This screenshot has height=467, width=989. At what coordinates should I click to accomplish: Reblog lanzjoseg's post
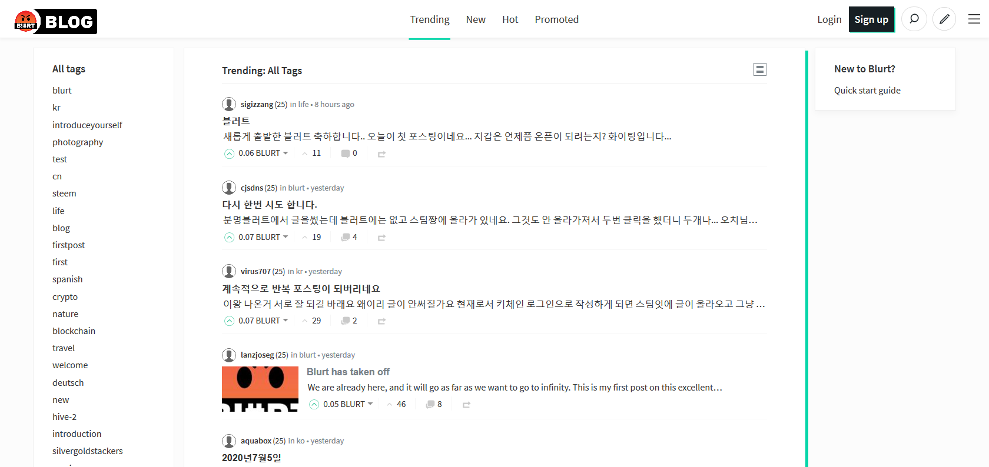point(466,405)
